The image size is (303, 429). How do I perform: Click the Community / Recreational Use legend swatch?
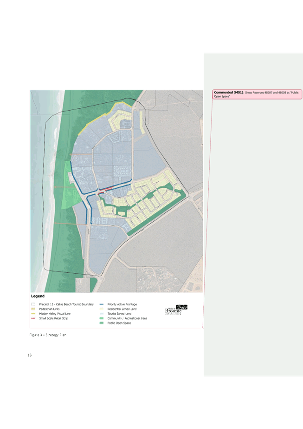click(102, 318)
